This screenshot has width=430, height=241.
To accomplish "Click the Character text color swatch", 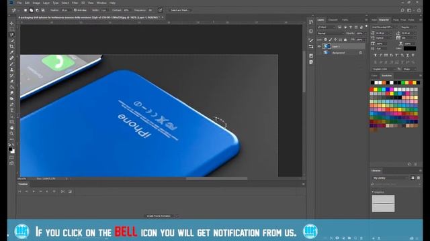I will click(x=410, y=49).
